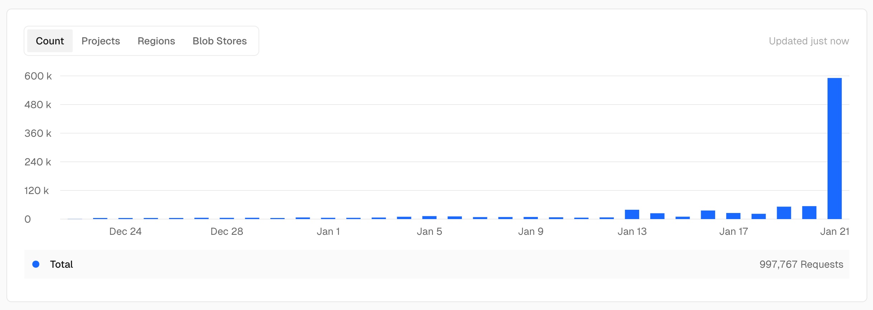Click the 997,767 Requests total
Image resolution: width=873 pixels, height=310 pixels.
801,264
